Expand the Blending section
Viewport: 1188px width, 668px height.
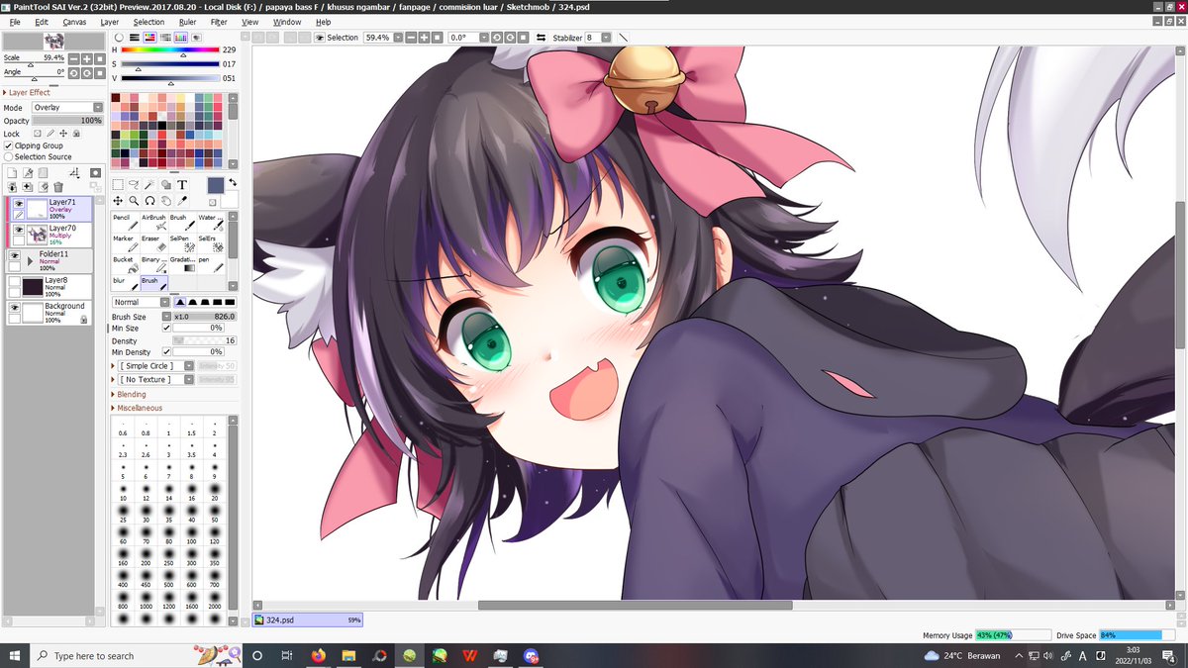(132, 394)
